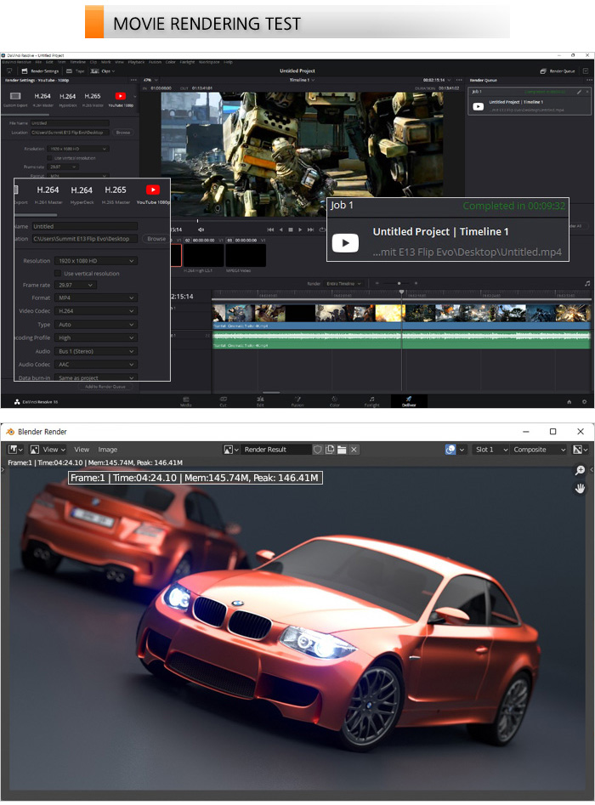Remove Job 1 with its X icon
Image resolution: width=595 pixels, height=805 pixels.
coord(588,92)
